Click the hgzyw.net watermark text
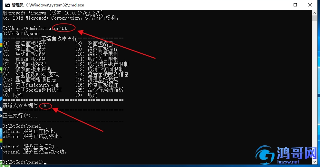This screenshot has width=320, height=167. pos(288,162)
